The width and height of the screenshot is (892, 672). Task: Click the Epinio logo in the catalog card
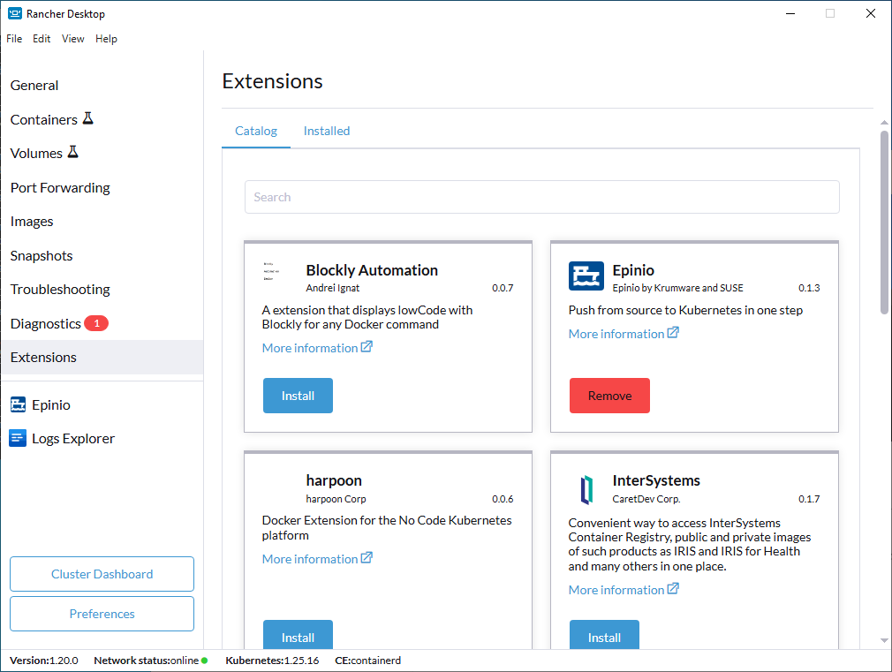pos(586,276)
